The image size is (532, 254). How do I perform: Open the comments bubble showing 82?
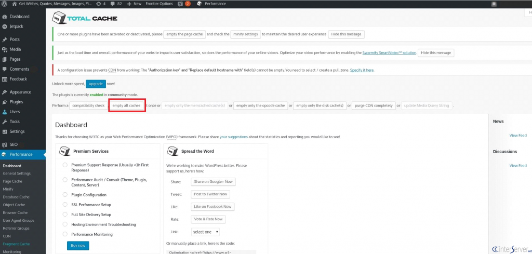point(113,4)
